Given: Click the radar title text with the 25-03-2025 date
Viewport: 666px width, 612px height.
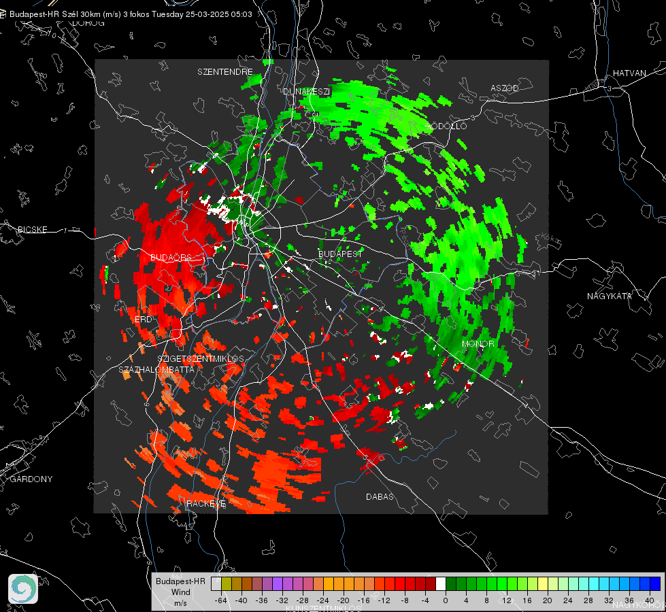Looking at the screenshot, I should [x=131, y=14].
